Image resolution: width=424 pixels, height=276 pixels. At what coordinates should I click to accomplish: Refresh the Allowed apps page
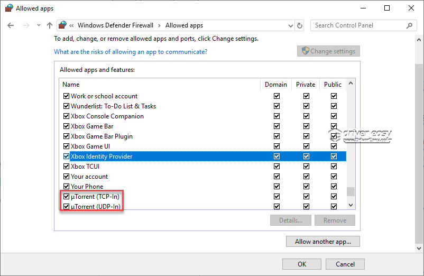coord(300,25)
